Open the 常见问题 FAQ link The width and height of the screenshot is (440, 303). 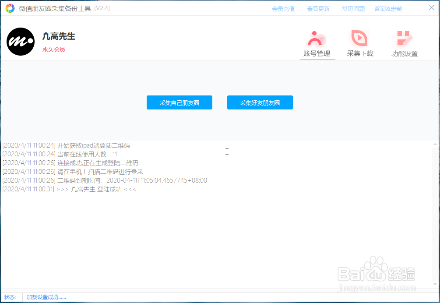point(353,9)
